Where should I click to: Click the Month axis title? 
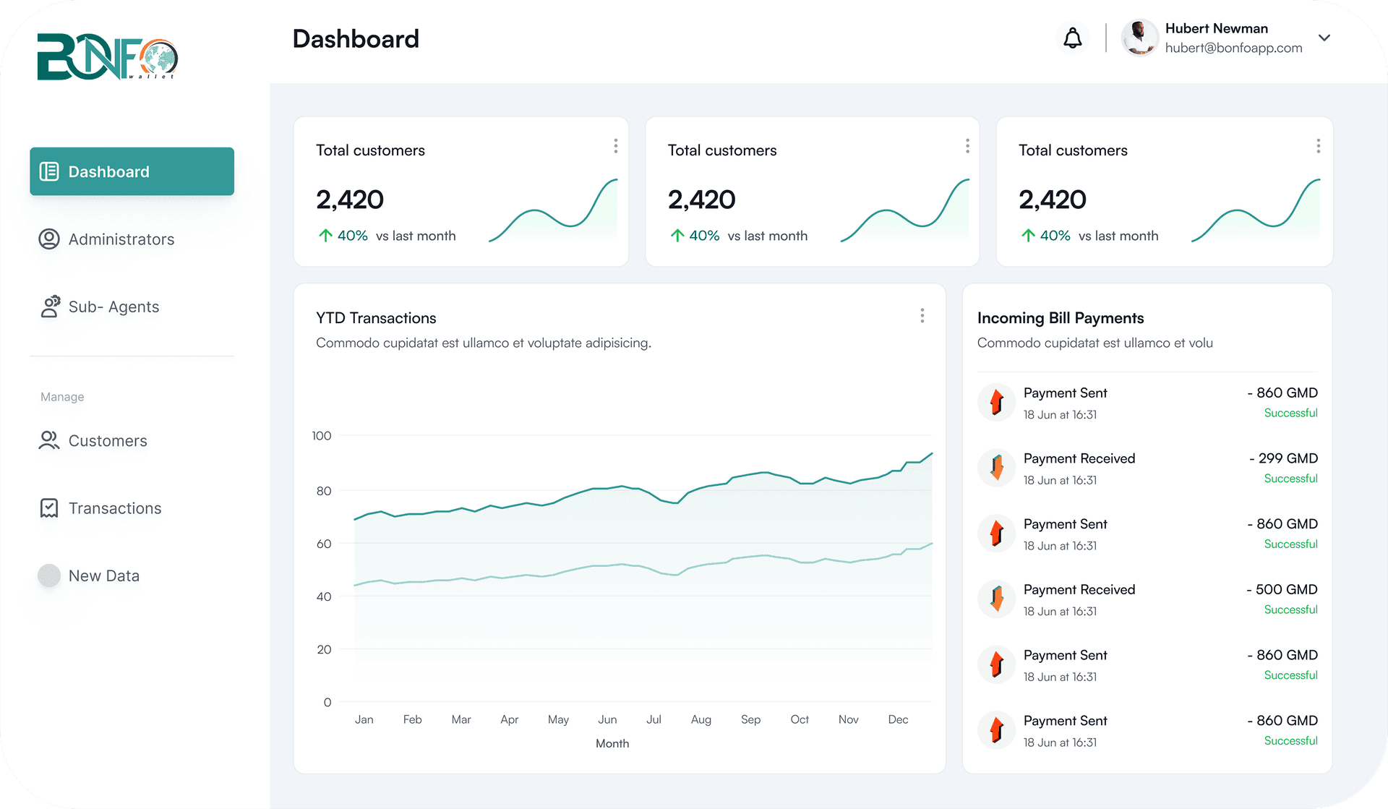point(612,743)
